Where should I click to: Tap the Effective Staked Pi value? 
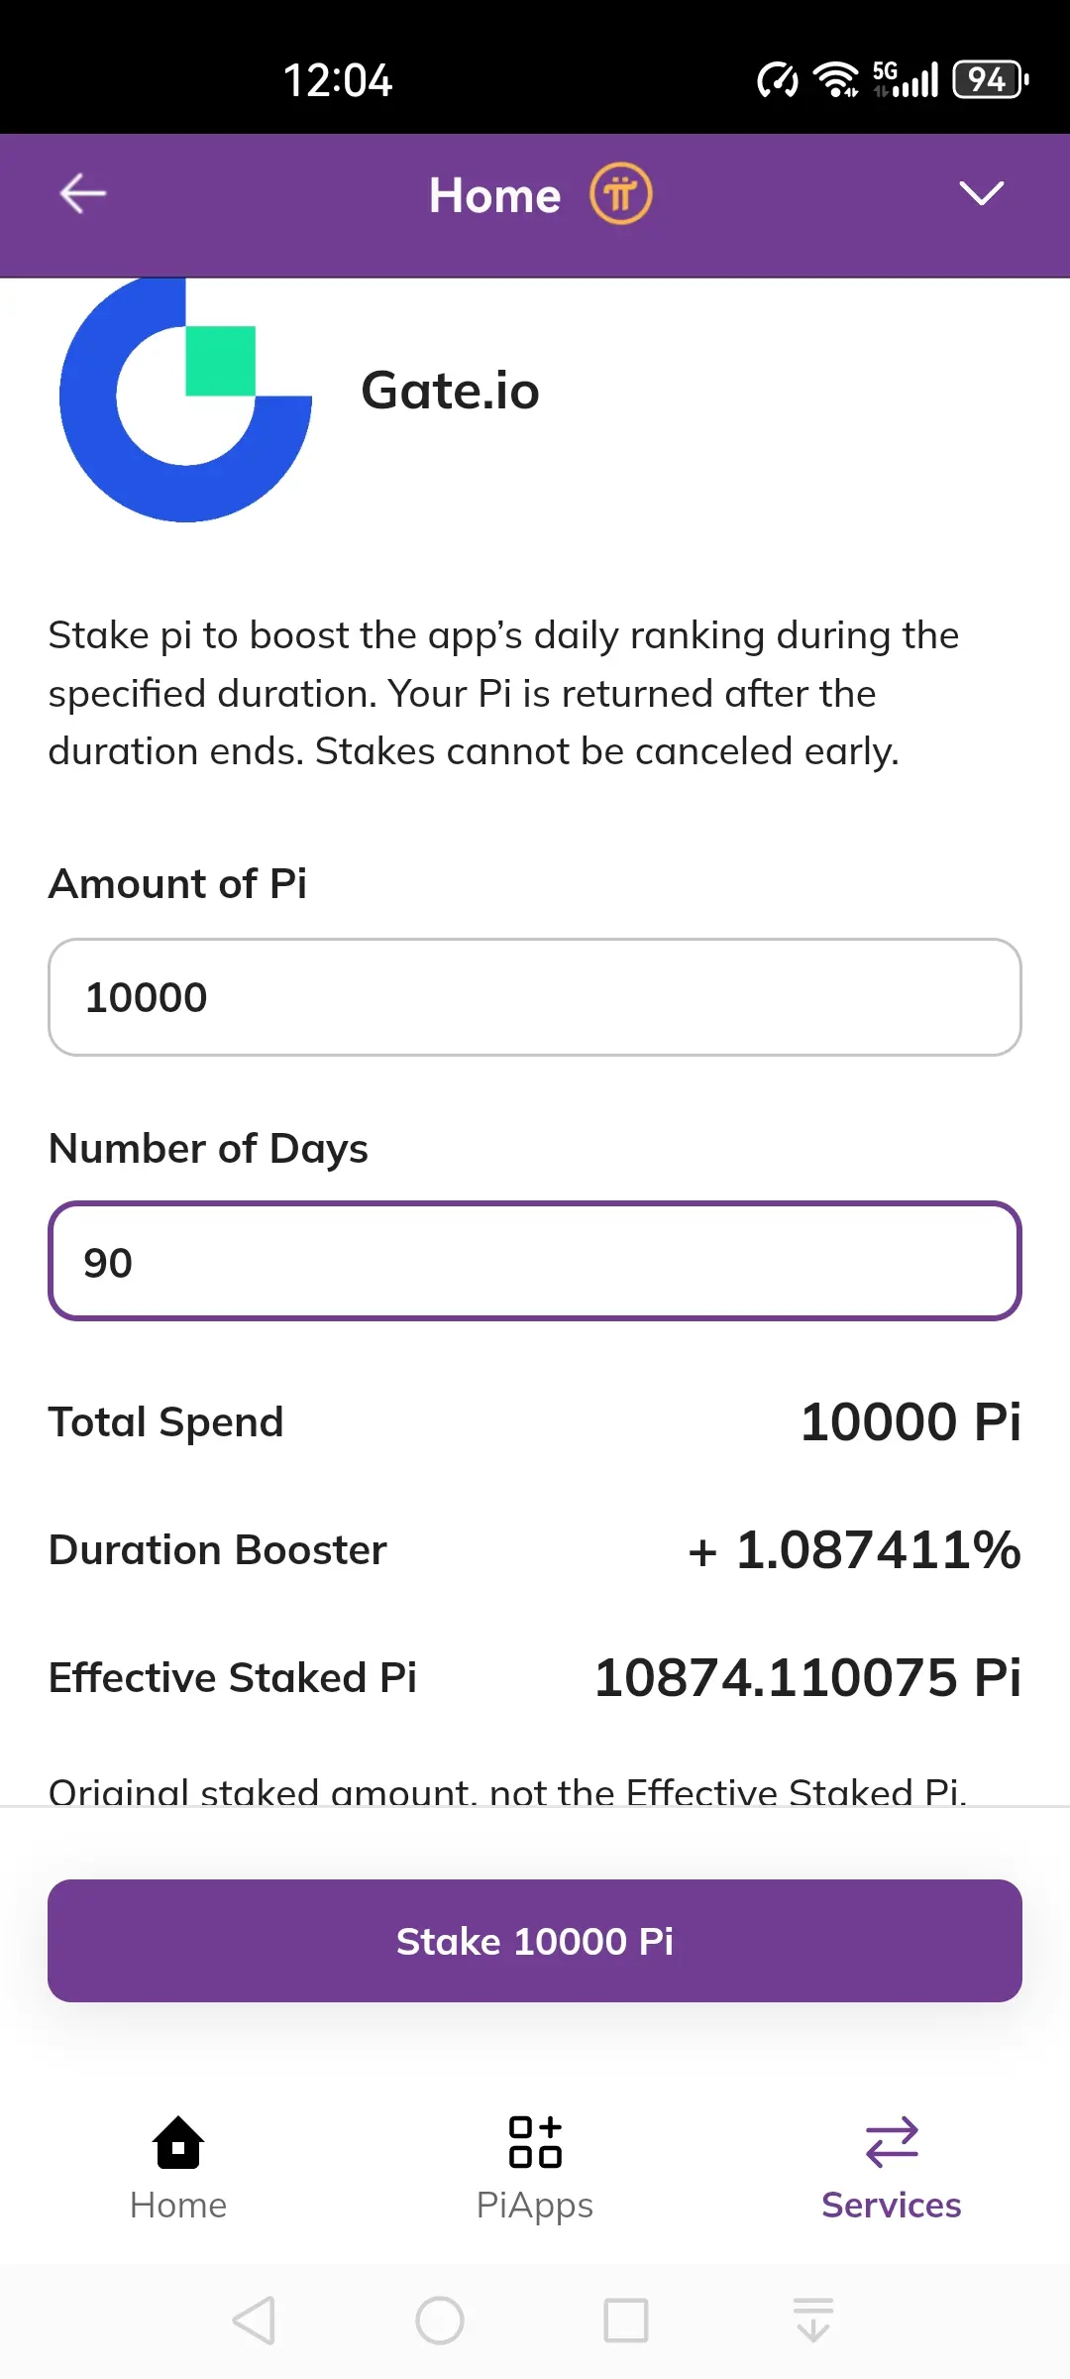[807, 1677]
